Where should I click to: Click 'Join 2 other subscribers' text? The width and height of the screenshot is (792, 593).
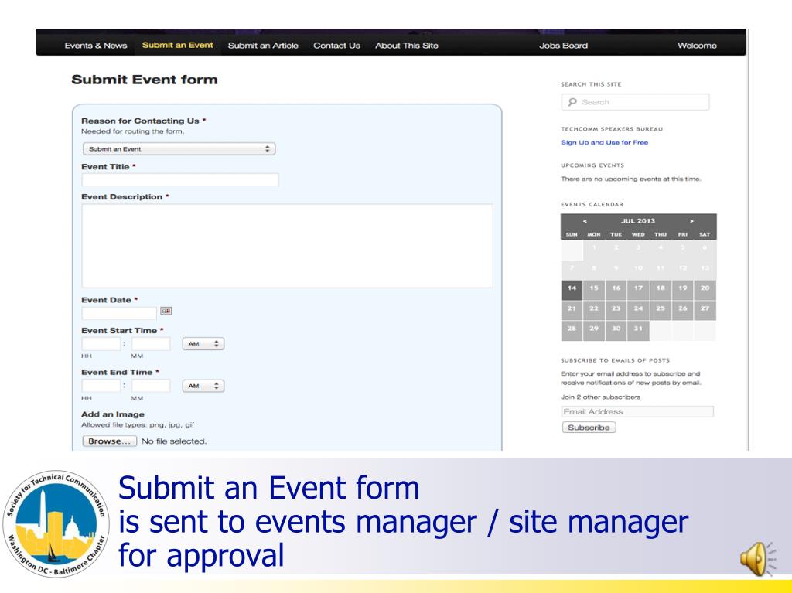pos(600,397)
